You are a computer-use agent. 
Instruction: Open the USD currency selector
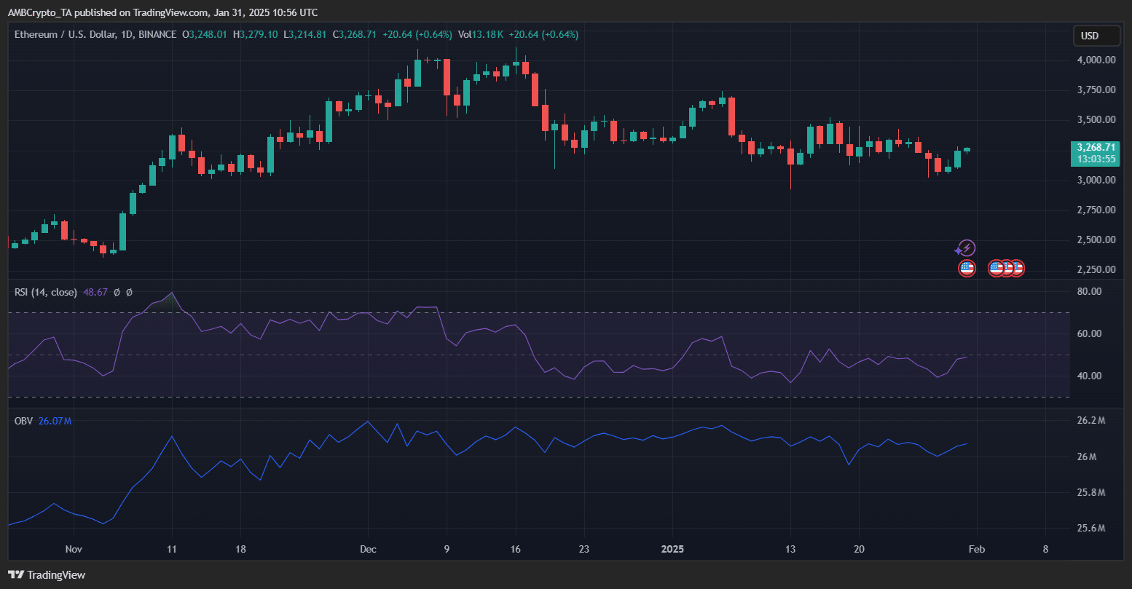[1096, 36]
